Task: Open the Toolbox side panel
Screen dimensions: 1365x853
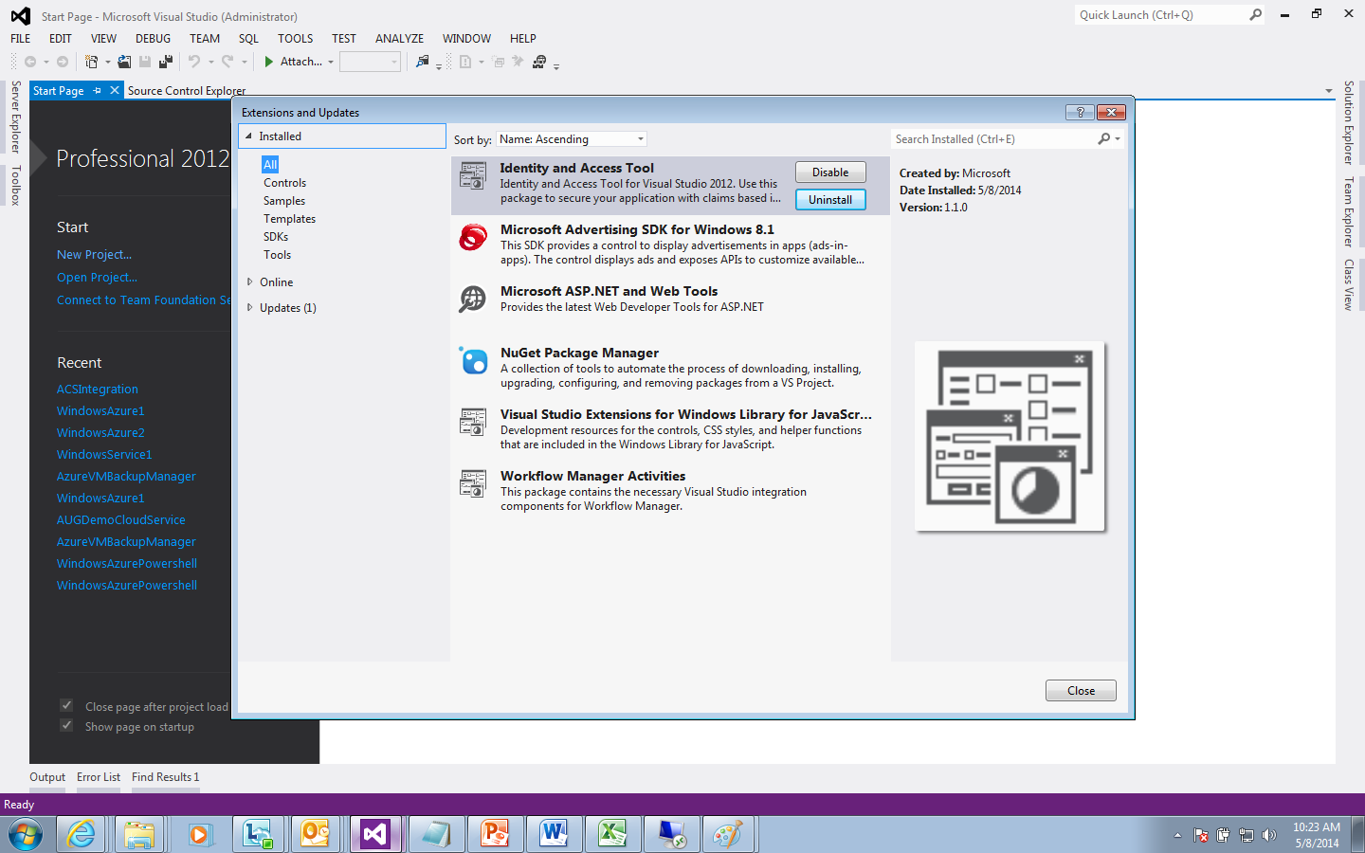Action: (15, 185)
